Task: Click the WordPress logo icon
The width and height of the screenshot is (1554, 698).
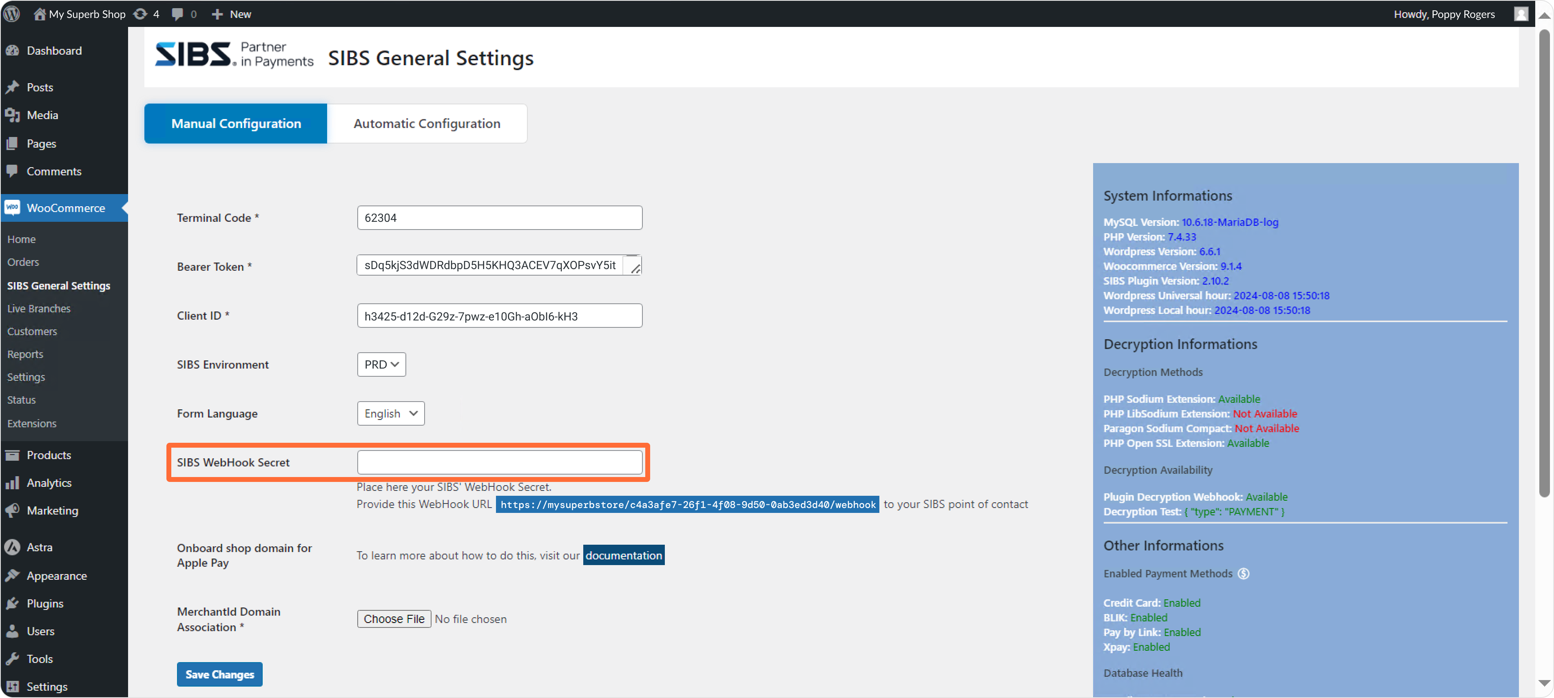Action: click(12, 13)
